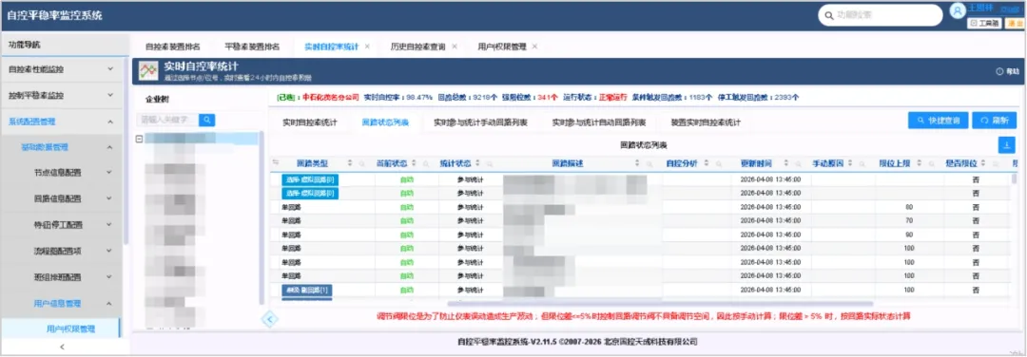
Task: Expand the 节点信息配置 item
Action: click(x=109, y=173)
